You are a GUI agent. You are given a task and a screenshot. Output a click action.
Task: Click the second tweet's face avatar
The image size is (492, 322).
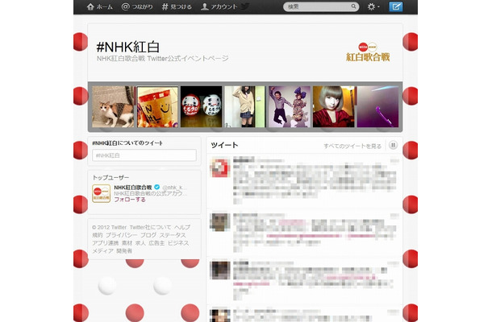click(220, 222)
